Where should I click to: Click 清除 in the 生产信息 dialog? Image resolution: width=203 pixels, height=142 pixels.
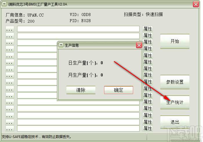pos(81,90)
